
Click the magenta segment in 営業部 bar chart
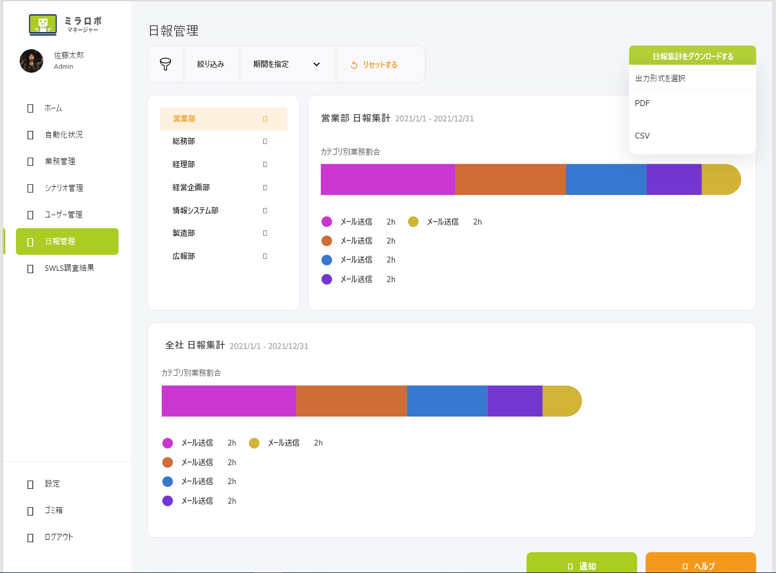pos(388,180)
